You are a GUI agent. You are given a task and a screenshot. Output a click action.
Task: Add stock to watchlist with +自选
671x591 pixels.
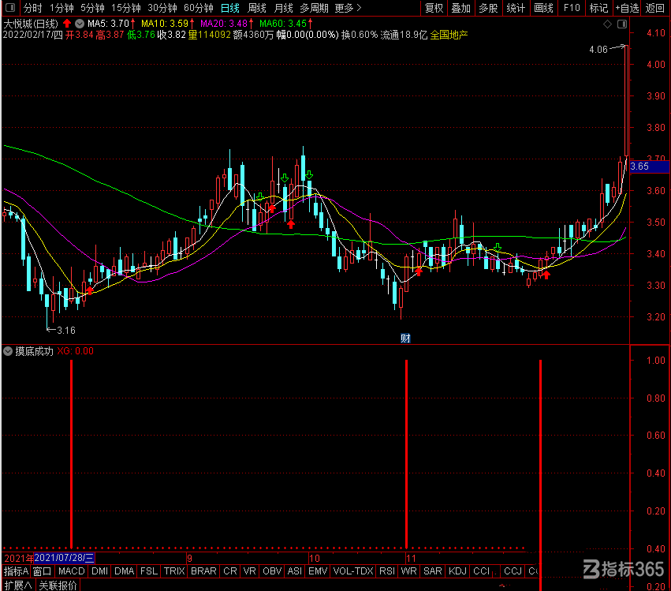[627, 8]
